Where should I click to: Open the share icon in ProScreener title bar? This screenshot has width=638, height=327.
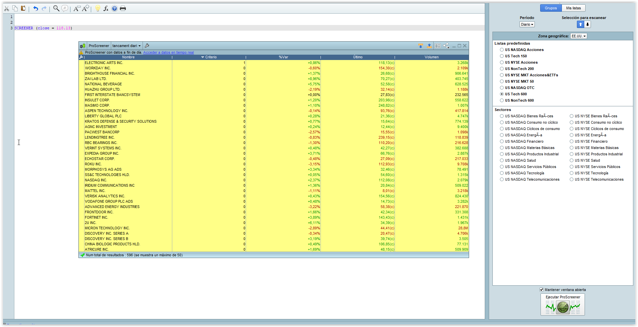(446, 46)
